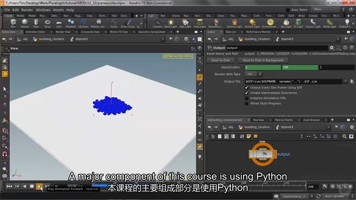Open the Render With Take dropdown

(254, 74)
